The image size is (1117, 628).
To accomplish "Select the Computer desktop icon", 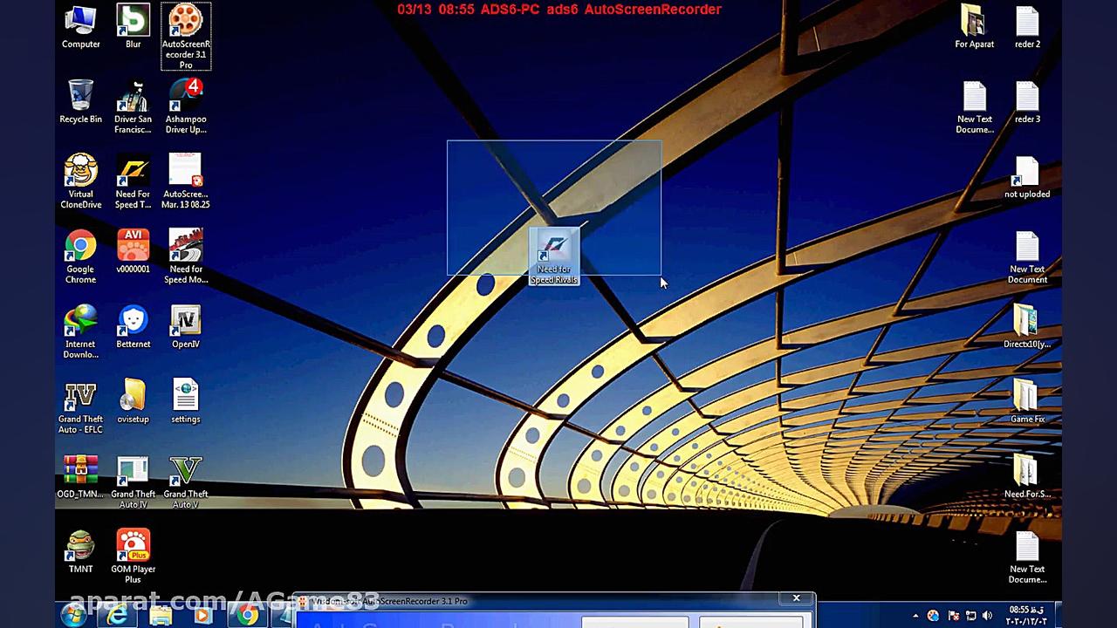I will tap(80, 27).
